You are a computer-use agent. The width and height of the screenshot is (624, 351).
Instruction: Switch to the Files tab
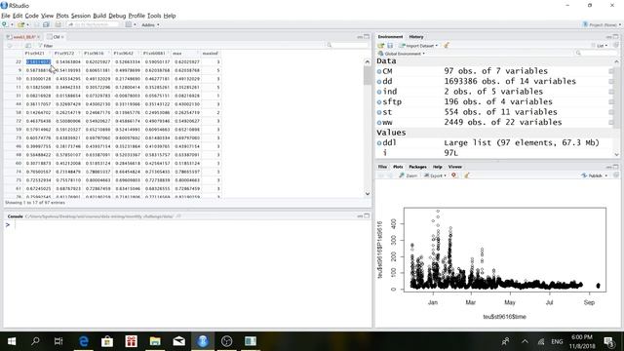tap(382, 167)
